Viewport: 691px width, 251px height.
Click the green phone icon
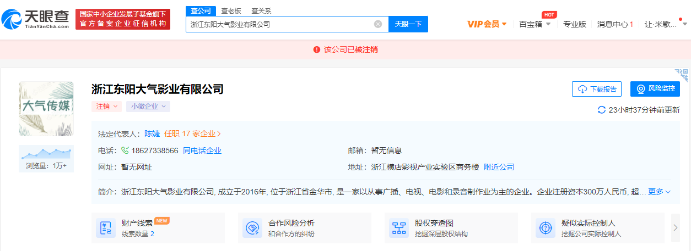pyautogui.click(x=125, y=150)
